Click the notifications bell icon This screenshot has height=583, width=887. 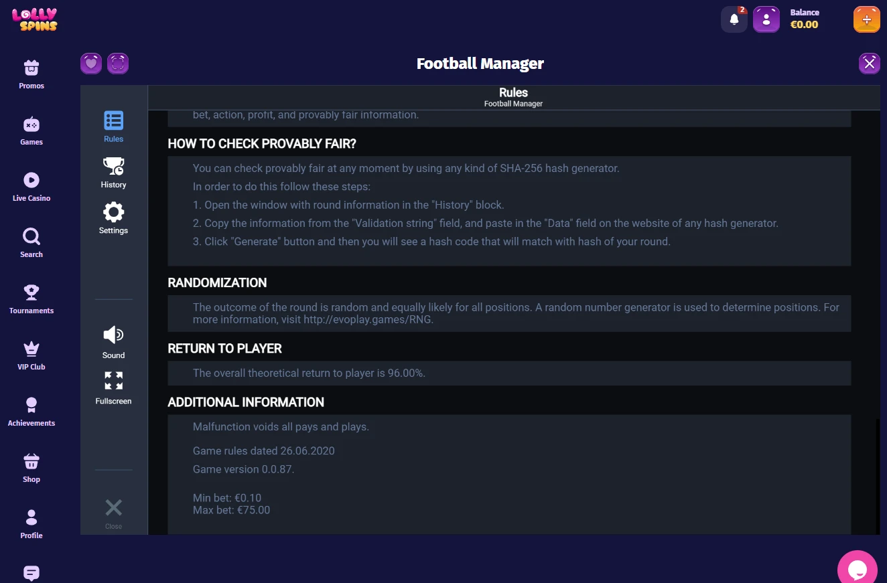point(734,19)
